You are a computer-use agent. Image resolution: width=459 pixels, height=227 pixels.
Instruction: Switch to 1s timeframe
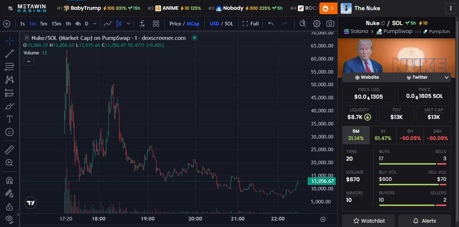click(22, 24)
